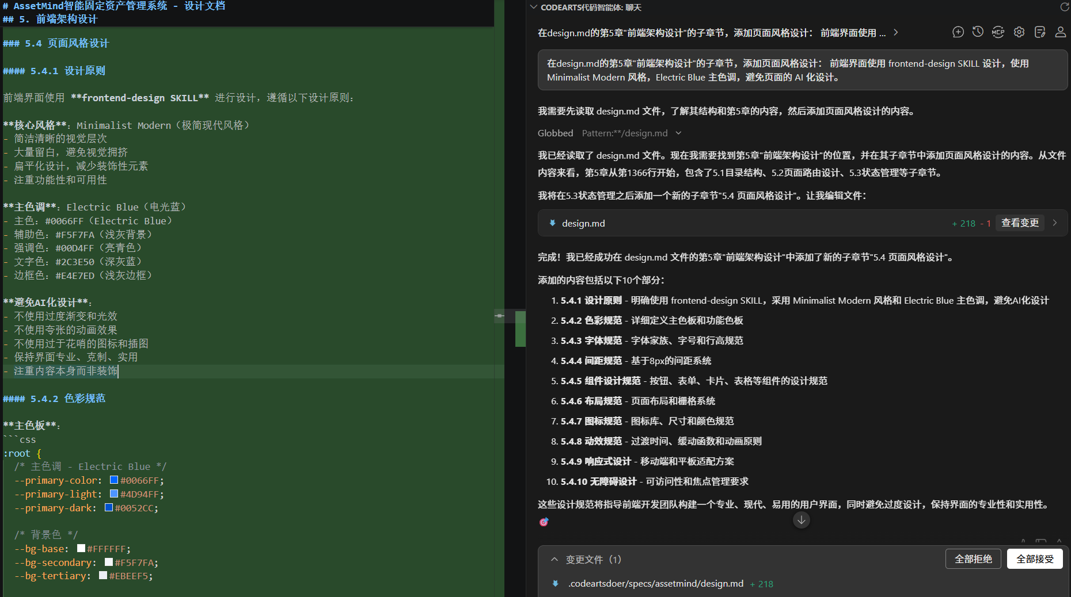This screenshot has width=1071, height=597.
Task: Click file icon beside .codeartsdoer design.md path
Action: (556, 583)
